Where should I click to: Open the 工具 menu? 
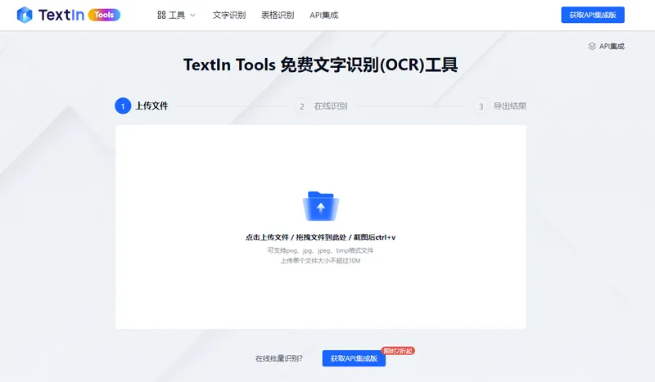(177, 16)
